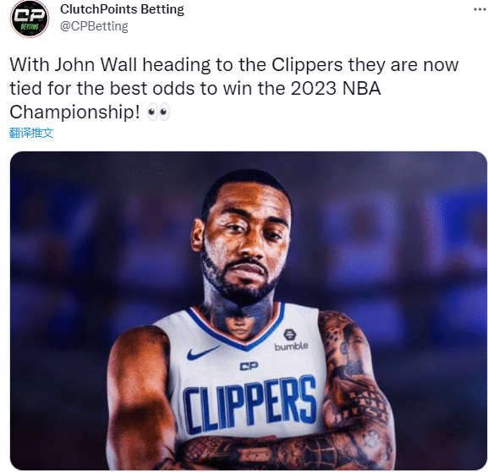
Task: Open the ClutchPoints Betting display name link
Action: point(122,9)
